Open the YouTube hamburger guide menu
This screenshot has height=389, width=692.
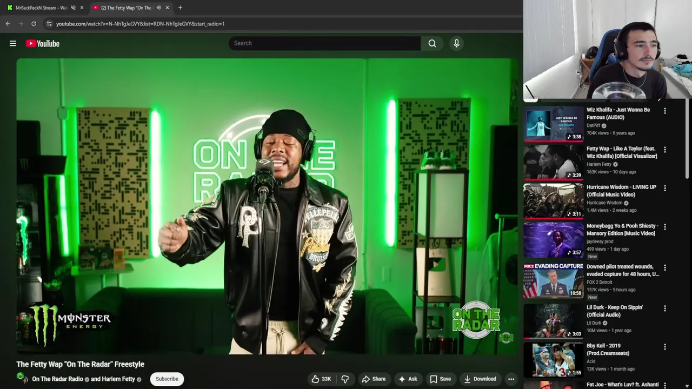[x=13, y=43]
